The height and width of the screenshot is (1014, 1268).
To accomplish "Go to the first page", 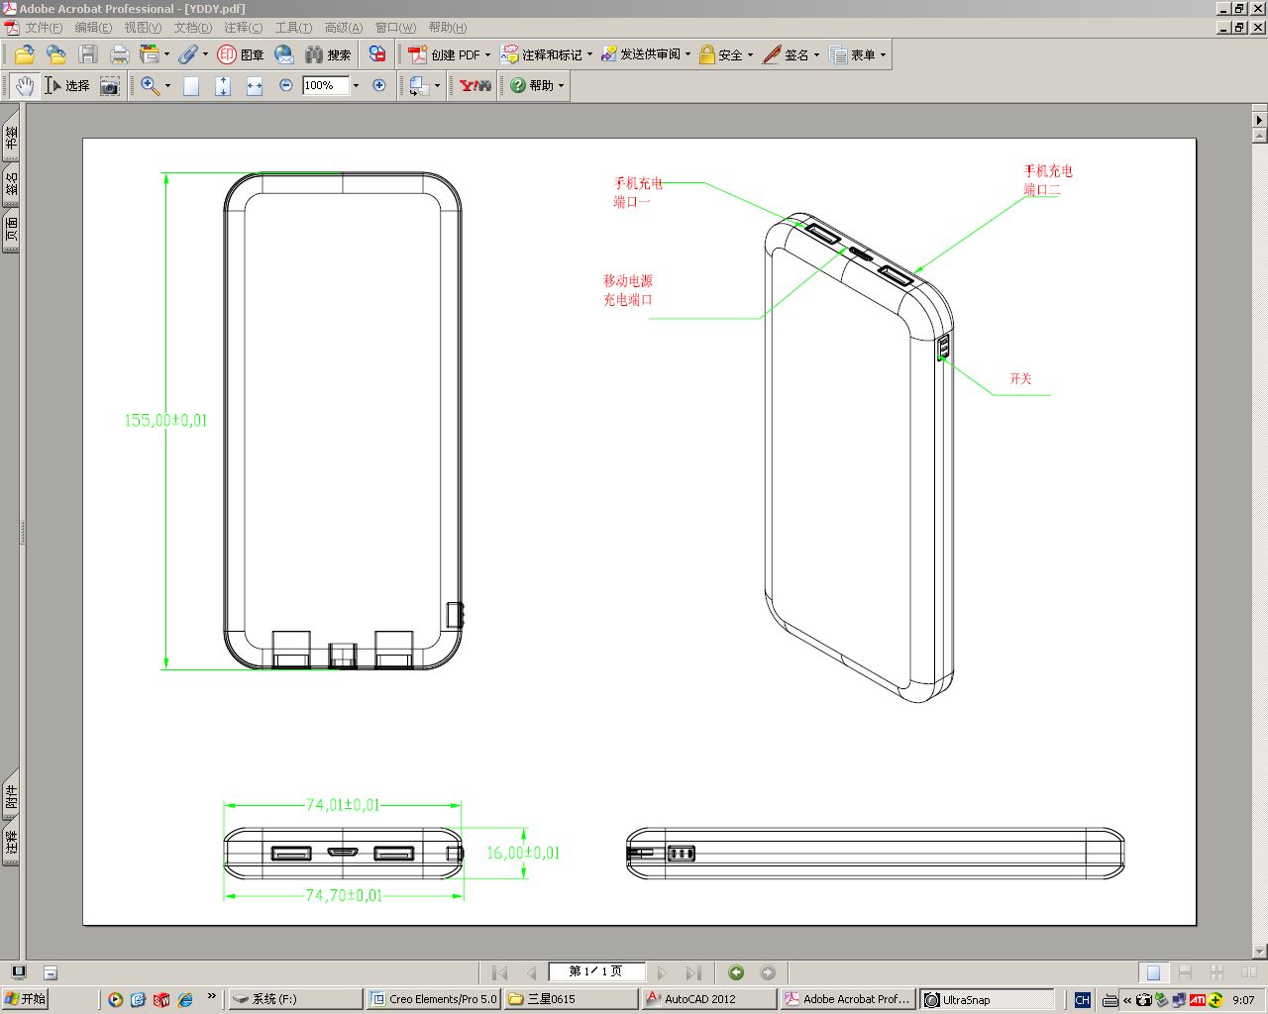I will click(499, 973).
